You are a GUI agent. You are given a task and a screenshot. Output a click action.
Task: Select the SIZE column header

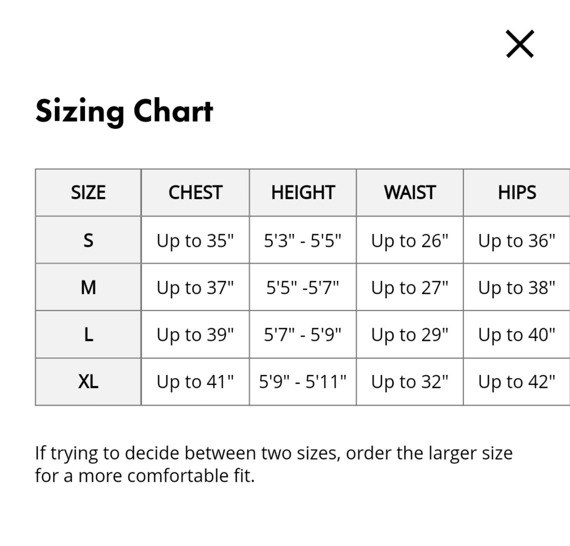click(88, 193)
